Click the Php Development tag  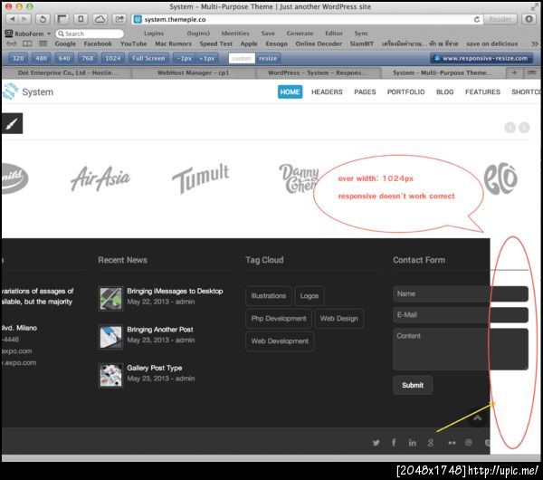[x=279, y=318]
